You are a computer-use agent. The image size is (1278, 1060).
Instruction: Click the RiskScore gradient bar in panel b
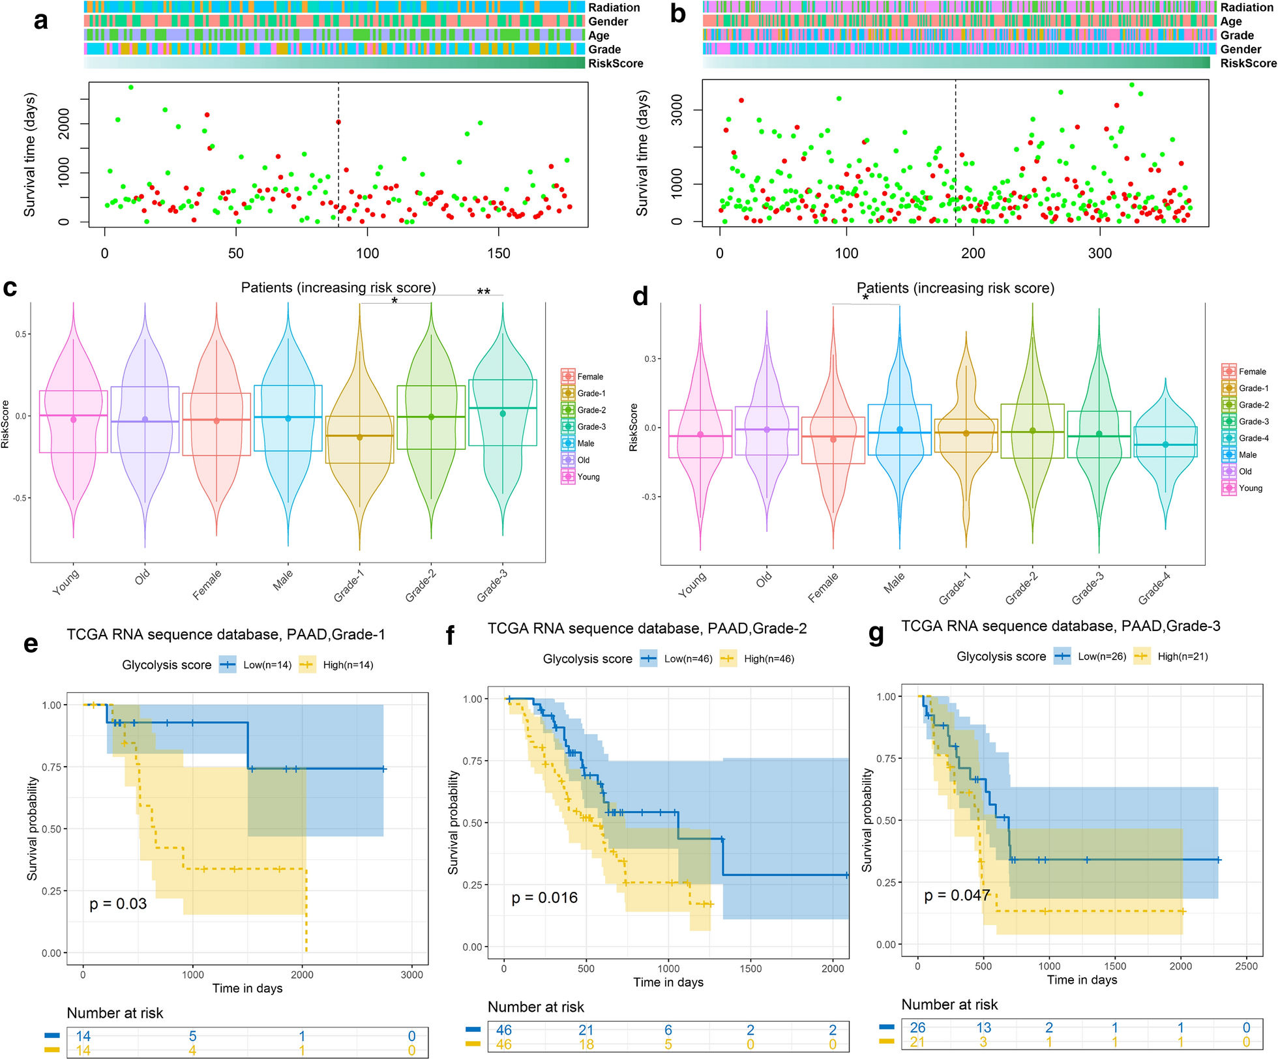[957, 63]
